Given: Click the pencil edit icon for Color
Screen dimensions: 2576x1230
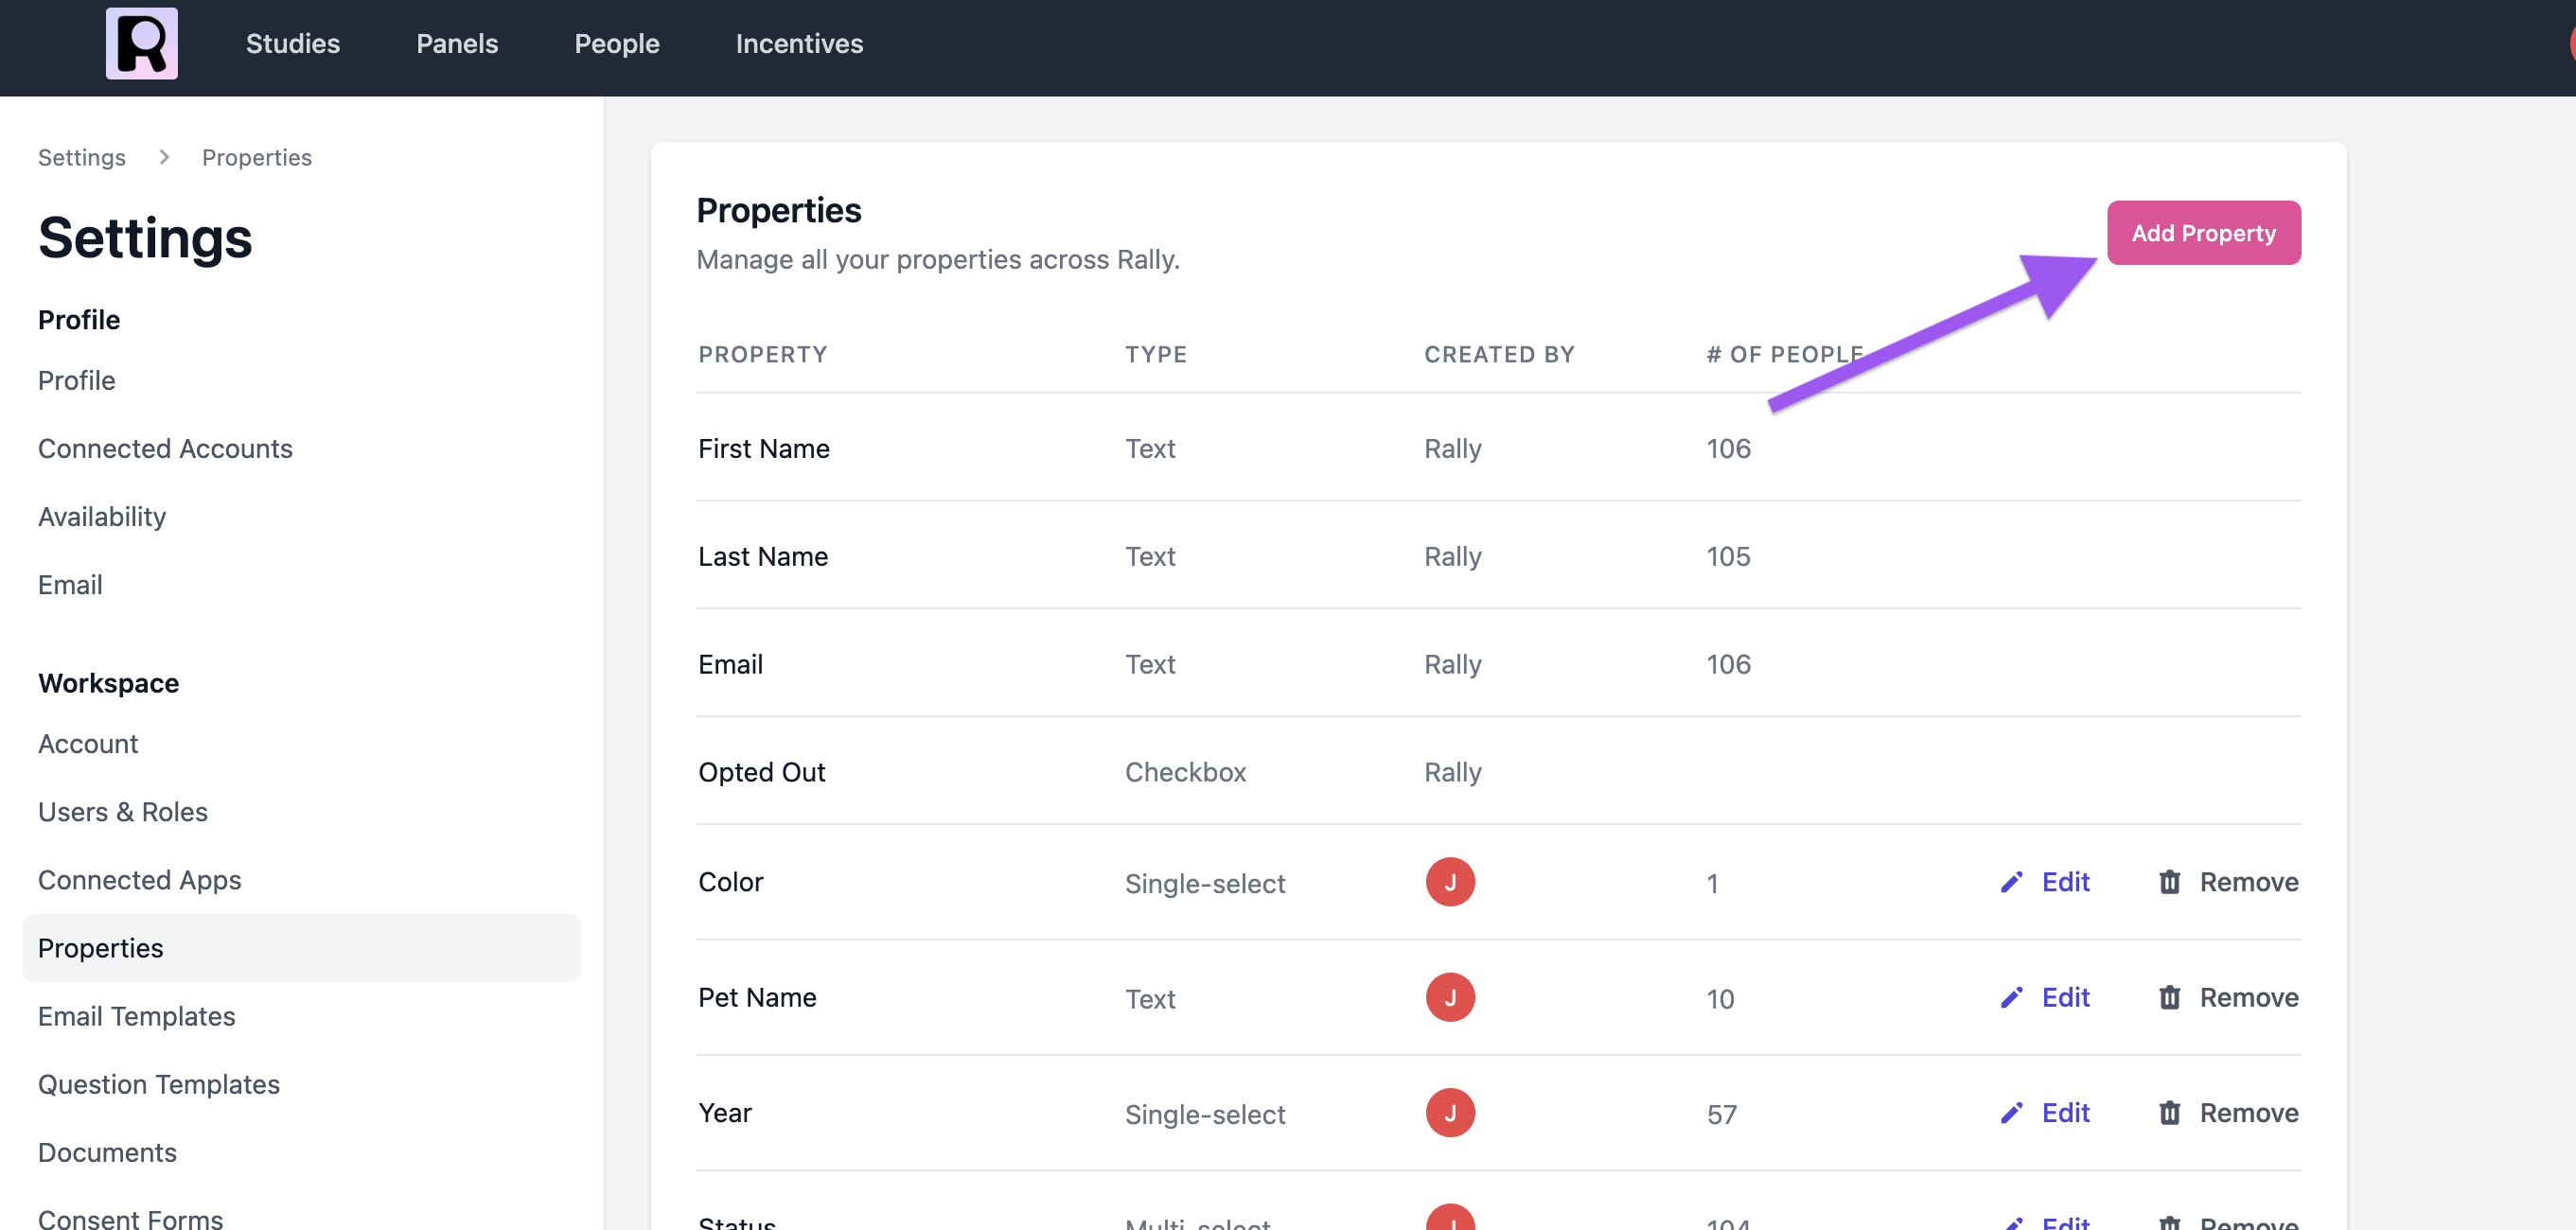Looking at the screenshot, I should [2011, 882].
